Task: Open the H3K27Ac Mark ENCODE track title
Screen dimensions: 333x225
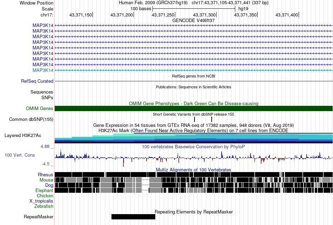Action: [193, 130]
